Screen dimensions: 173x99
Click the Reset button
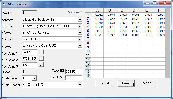point(126,83)
